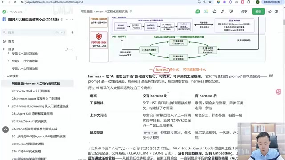Click the green 编辑 edit button

coord(258,12)
